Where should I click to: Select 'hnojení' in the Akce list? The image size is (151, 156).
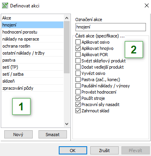coord(32,25)
